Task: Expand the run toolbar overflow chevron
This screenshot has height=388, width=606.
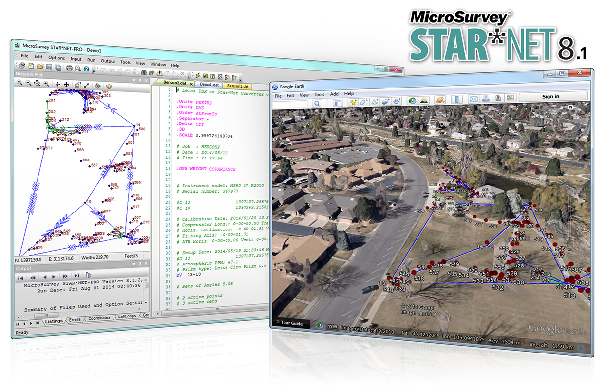Action: (240, 79)
